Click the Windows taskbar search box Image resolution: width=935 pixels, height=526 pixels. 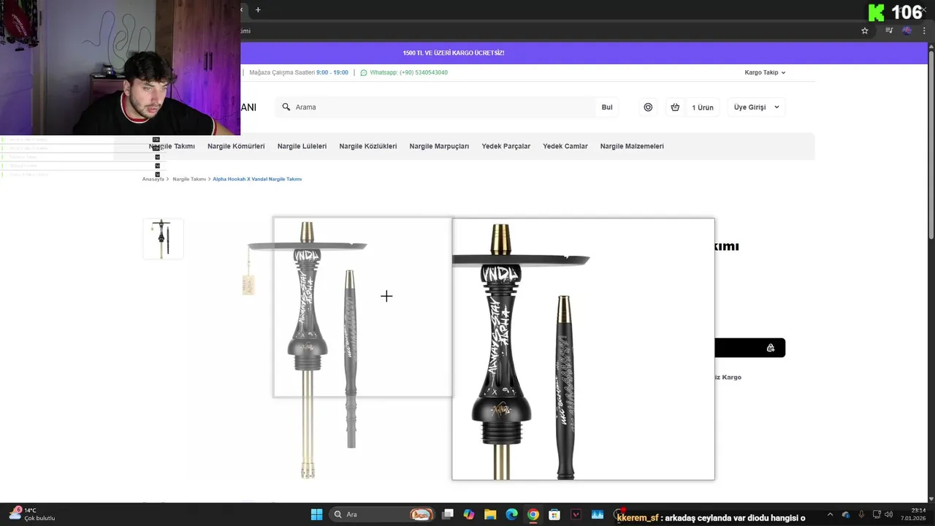point(382,514)
